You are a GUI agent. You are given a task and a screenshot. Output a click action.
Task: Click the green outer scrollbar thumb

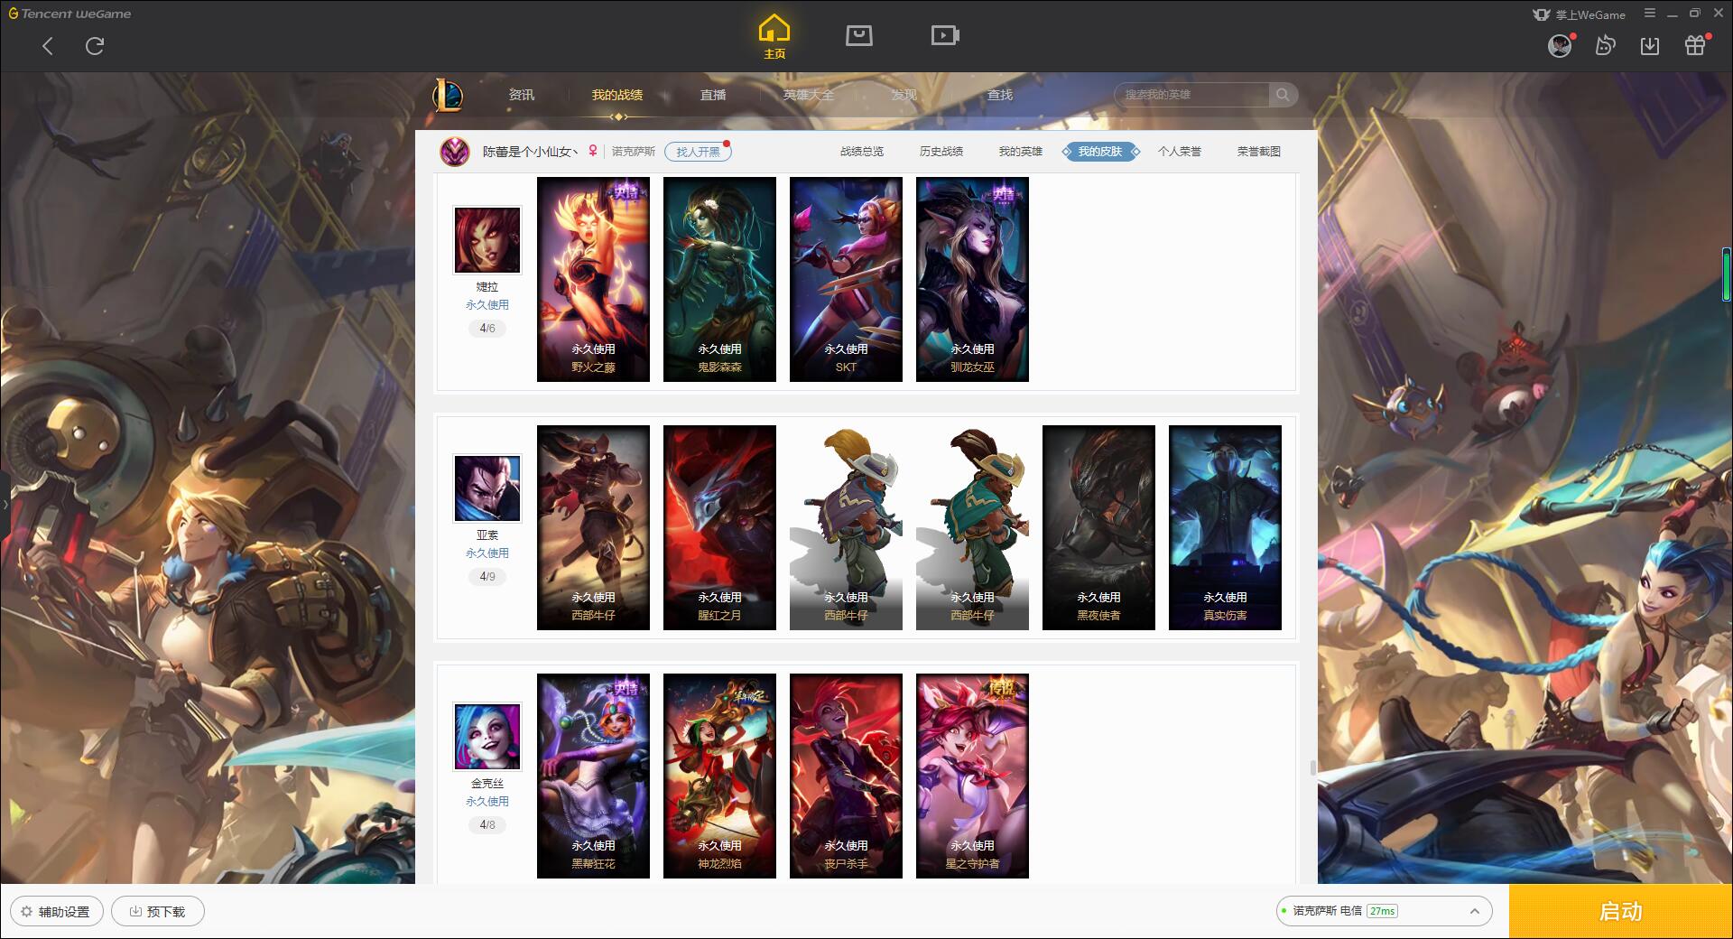tap(1727, 274)
